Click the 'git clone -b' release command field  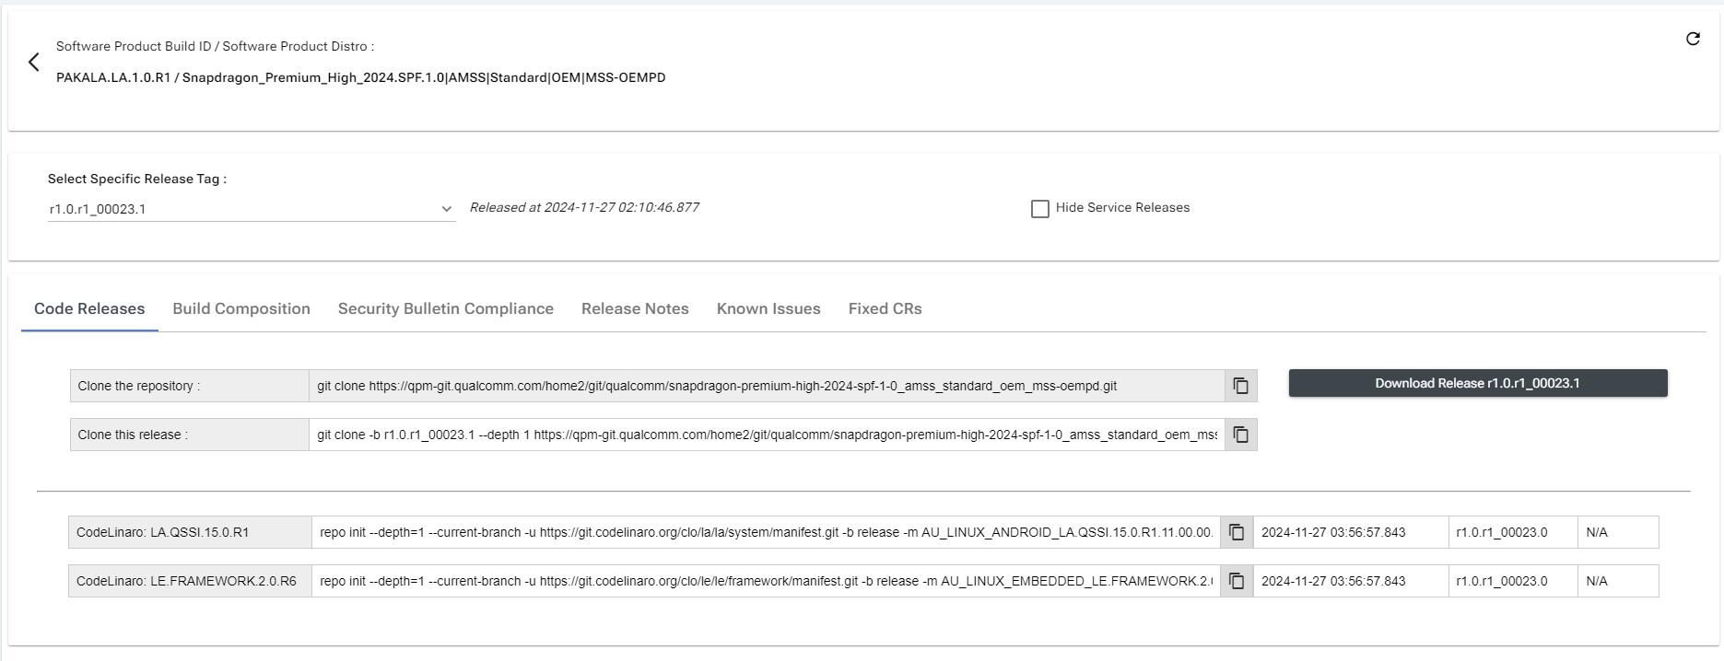click(765, 435)
